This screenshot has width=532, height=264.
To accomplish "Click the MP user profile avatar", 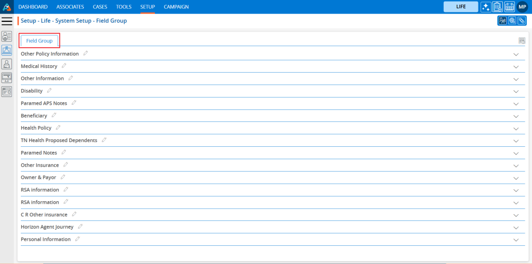I will point(522,7).
